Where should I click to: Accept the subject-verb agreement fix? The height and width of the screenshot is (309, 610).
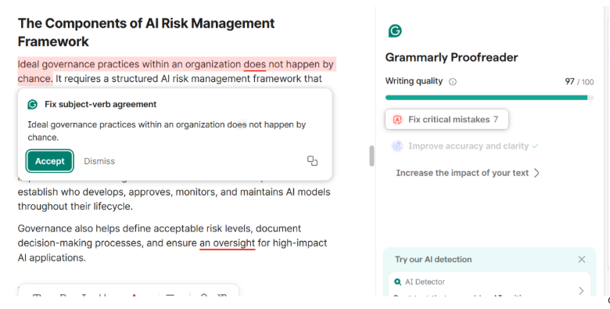[50, 161]
